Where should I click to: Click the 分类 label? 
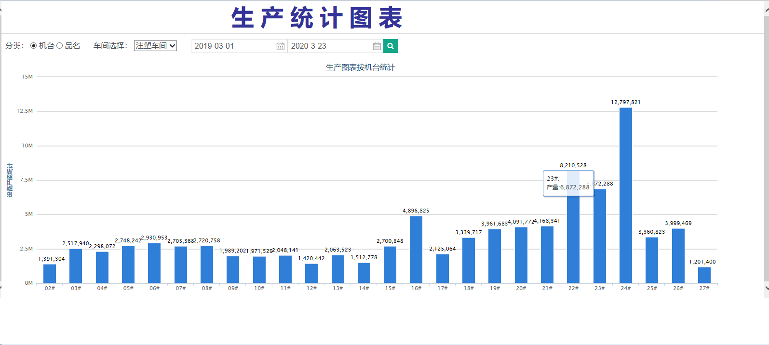coord(14,46)
